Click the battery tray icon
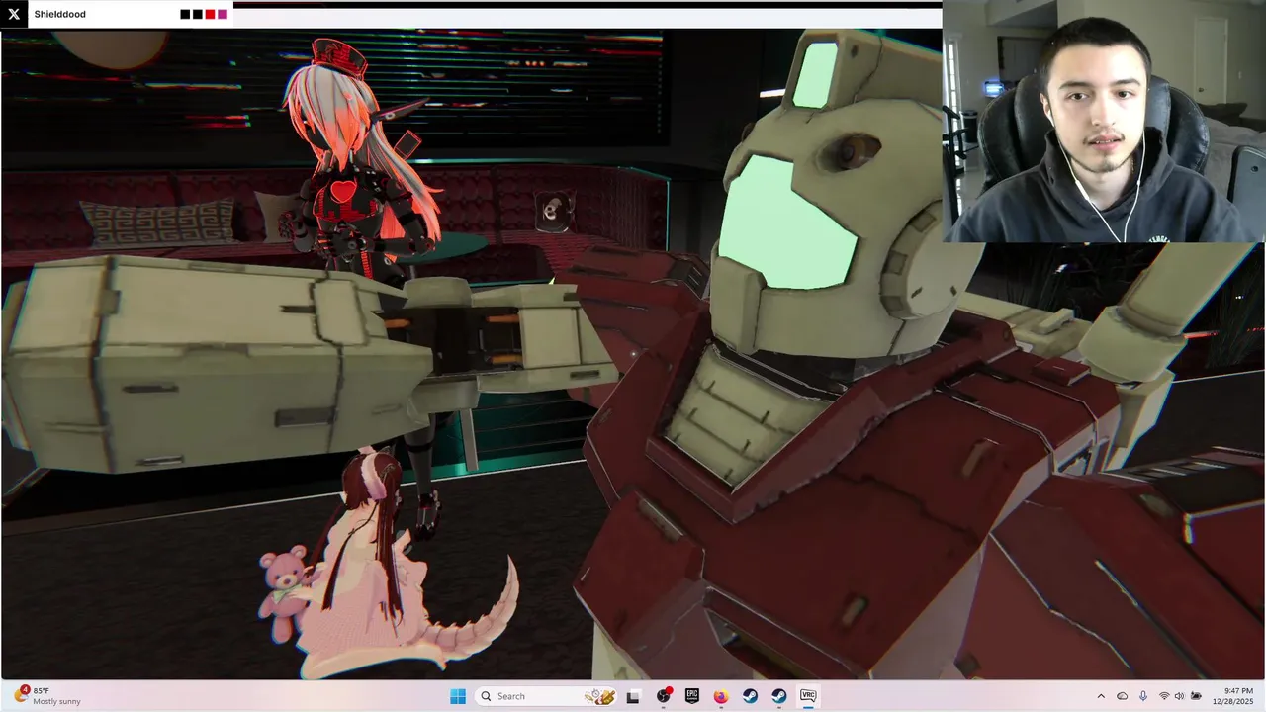 click(1197, 696)
